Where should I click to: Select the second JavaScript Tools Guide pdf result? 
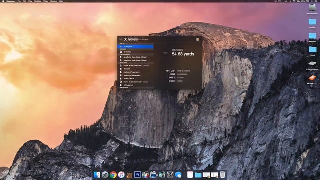tap(135, 60)
